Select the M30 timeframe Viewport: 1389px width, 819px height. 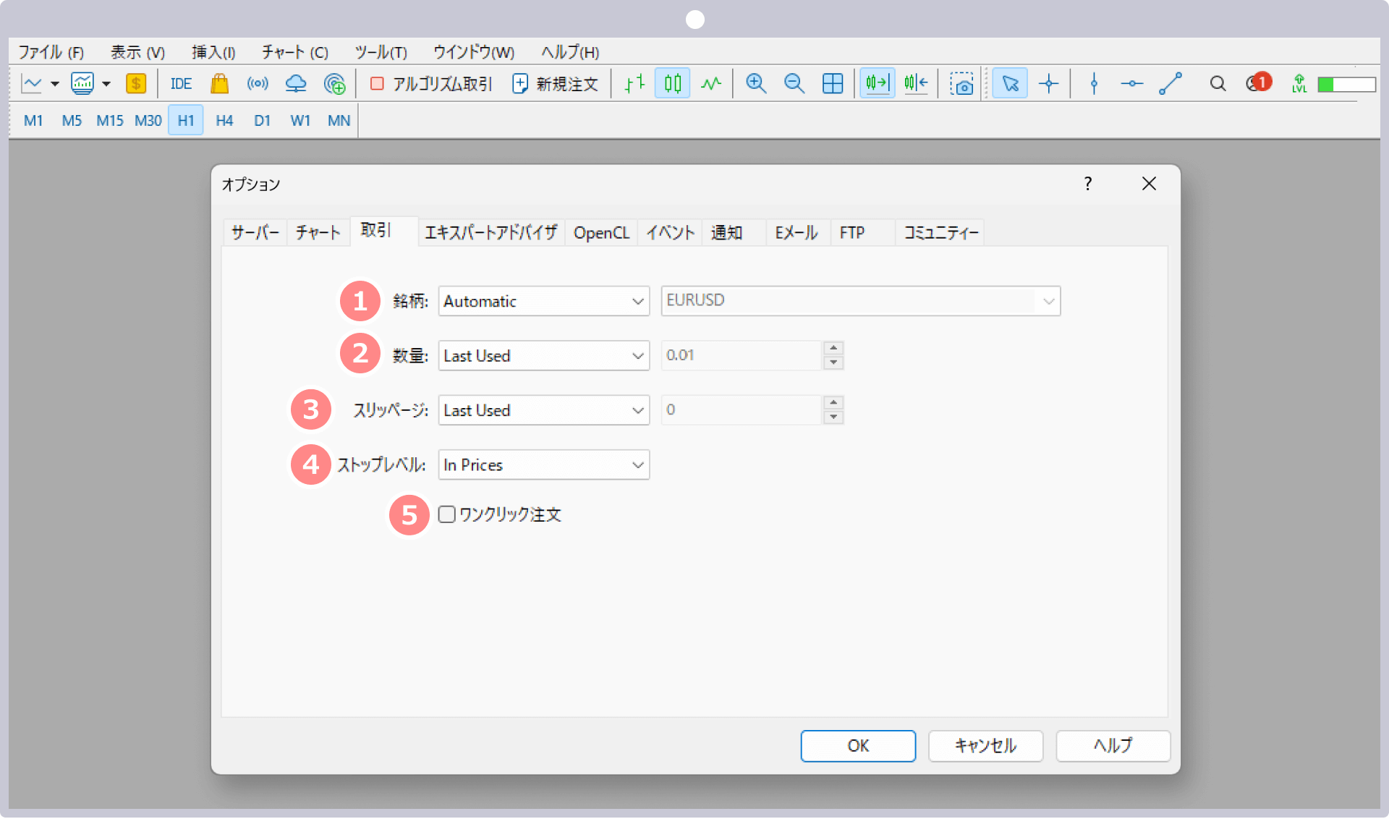click(x=148, y=121)
